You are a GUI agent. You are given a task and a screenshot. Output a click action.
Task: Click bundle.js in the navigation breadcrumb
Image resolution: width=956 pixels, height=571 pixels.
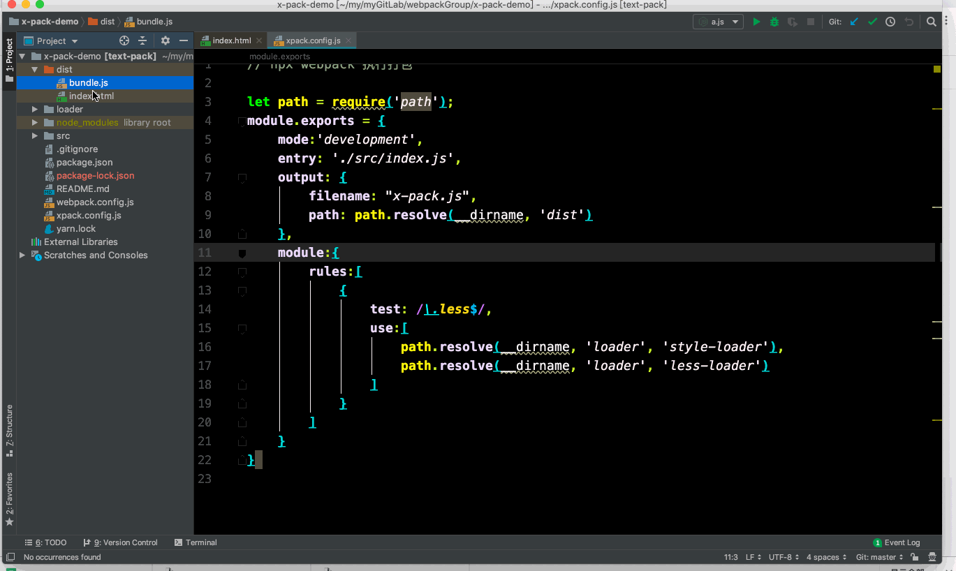click(x=148, y=22)
